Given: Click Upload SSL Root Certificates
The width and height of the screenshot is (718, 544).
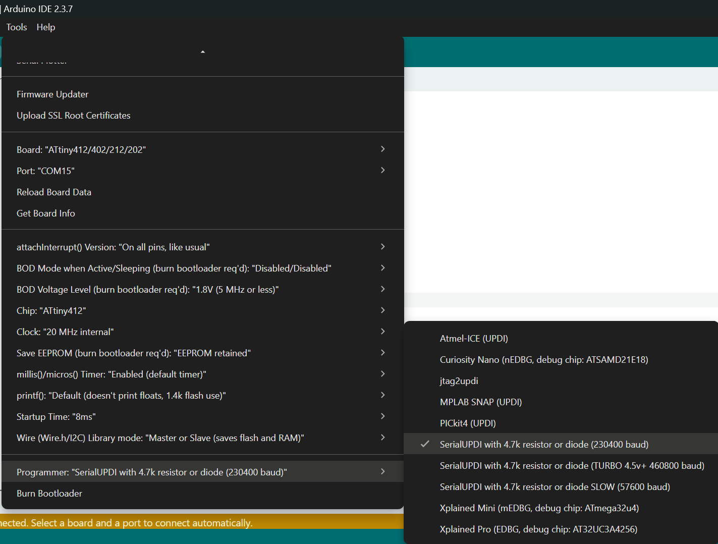Looking at the screenshot, I should click(74, 116).
